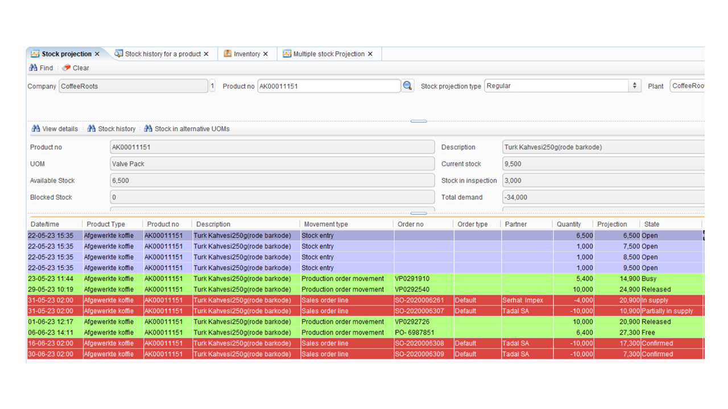
Task: Open Stock history via its binoculars icon
Action: (x=92, y=129)
